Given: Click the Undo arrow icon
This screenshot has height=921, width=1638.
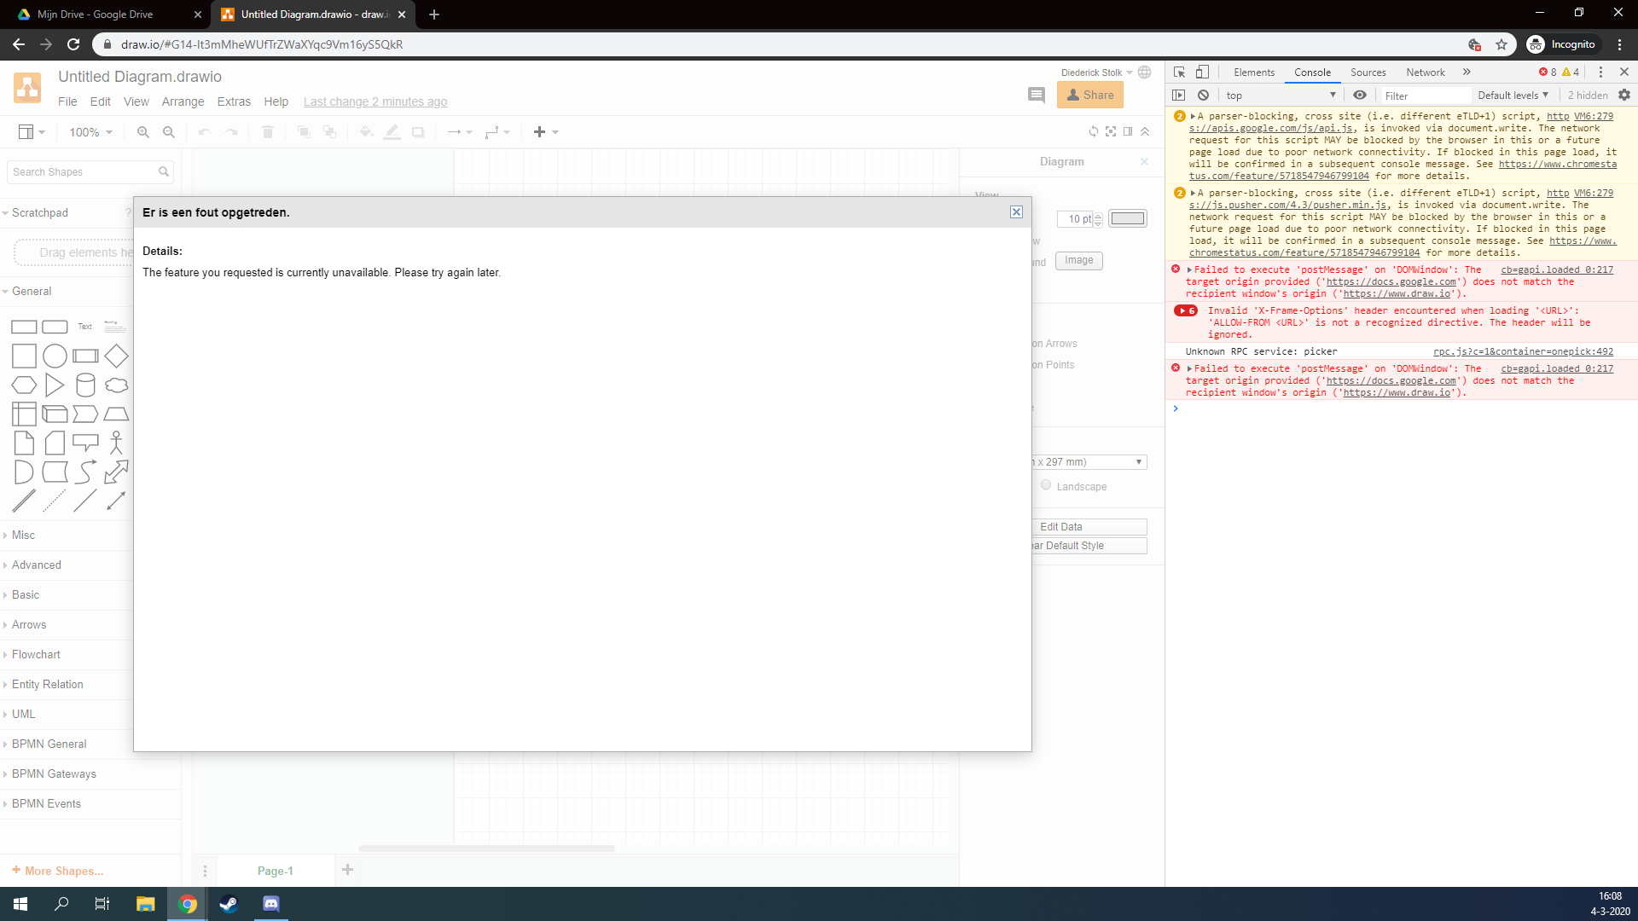Looking at the screenshot, I should (205, 132).
